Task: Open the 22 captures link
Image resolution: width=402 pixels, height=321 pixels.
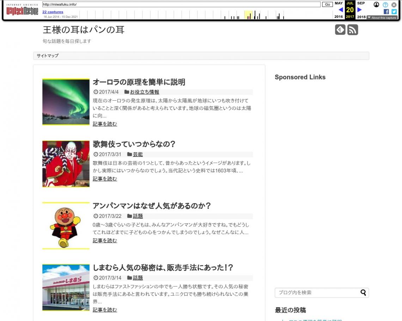Action: click(53, 12)
